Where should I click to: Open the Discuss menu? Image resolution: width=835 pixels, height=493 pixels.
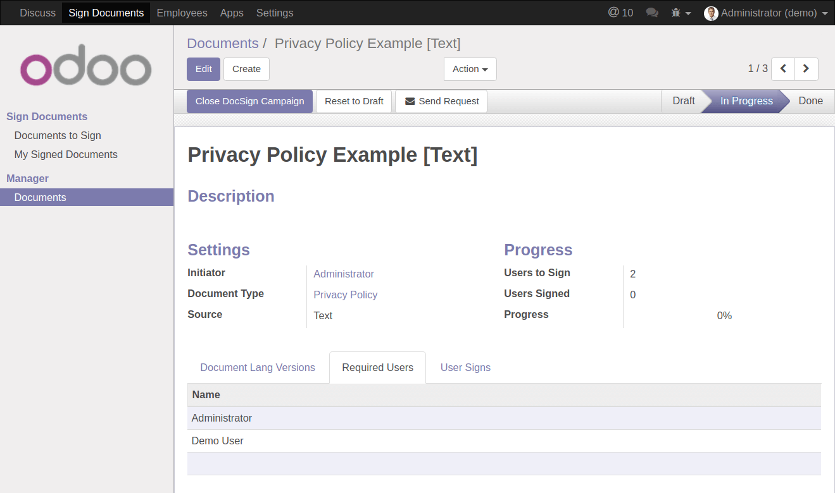point(37,13)
